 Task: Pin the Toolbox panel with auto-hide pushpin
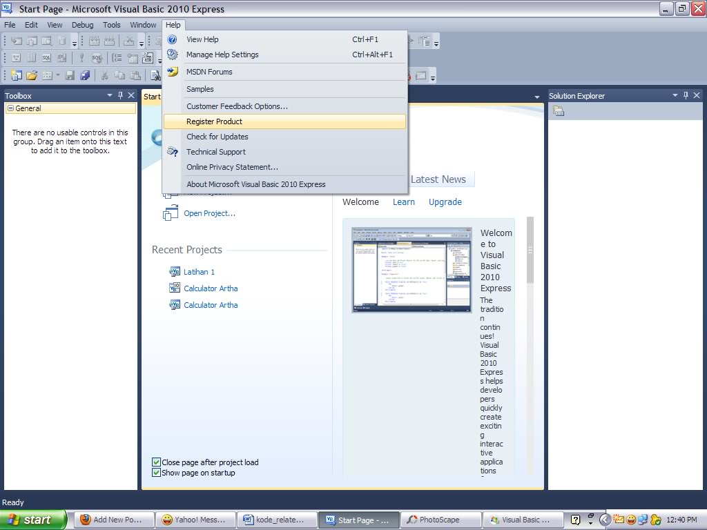[120, 95]
